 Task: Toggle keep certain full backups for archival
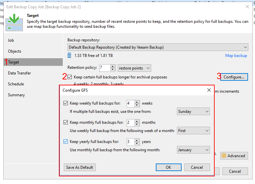click(x=70, y=77)
